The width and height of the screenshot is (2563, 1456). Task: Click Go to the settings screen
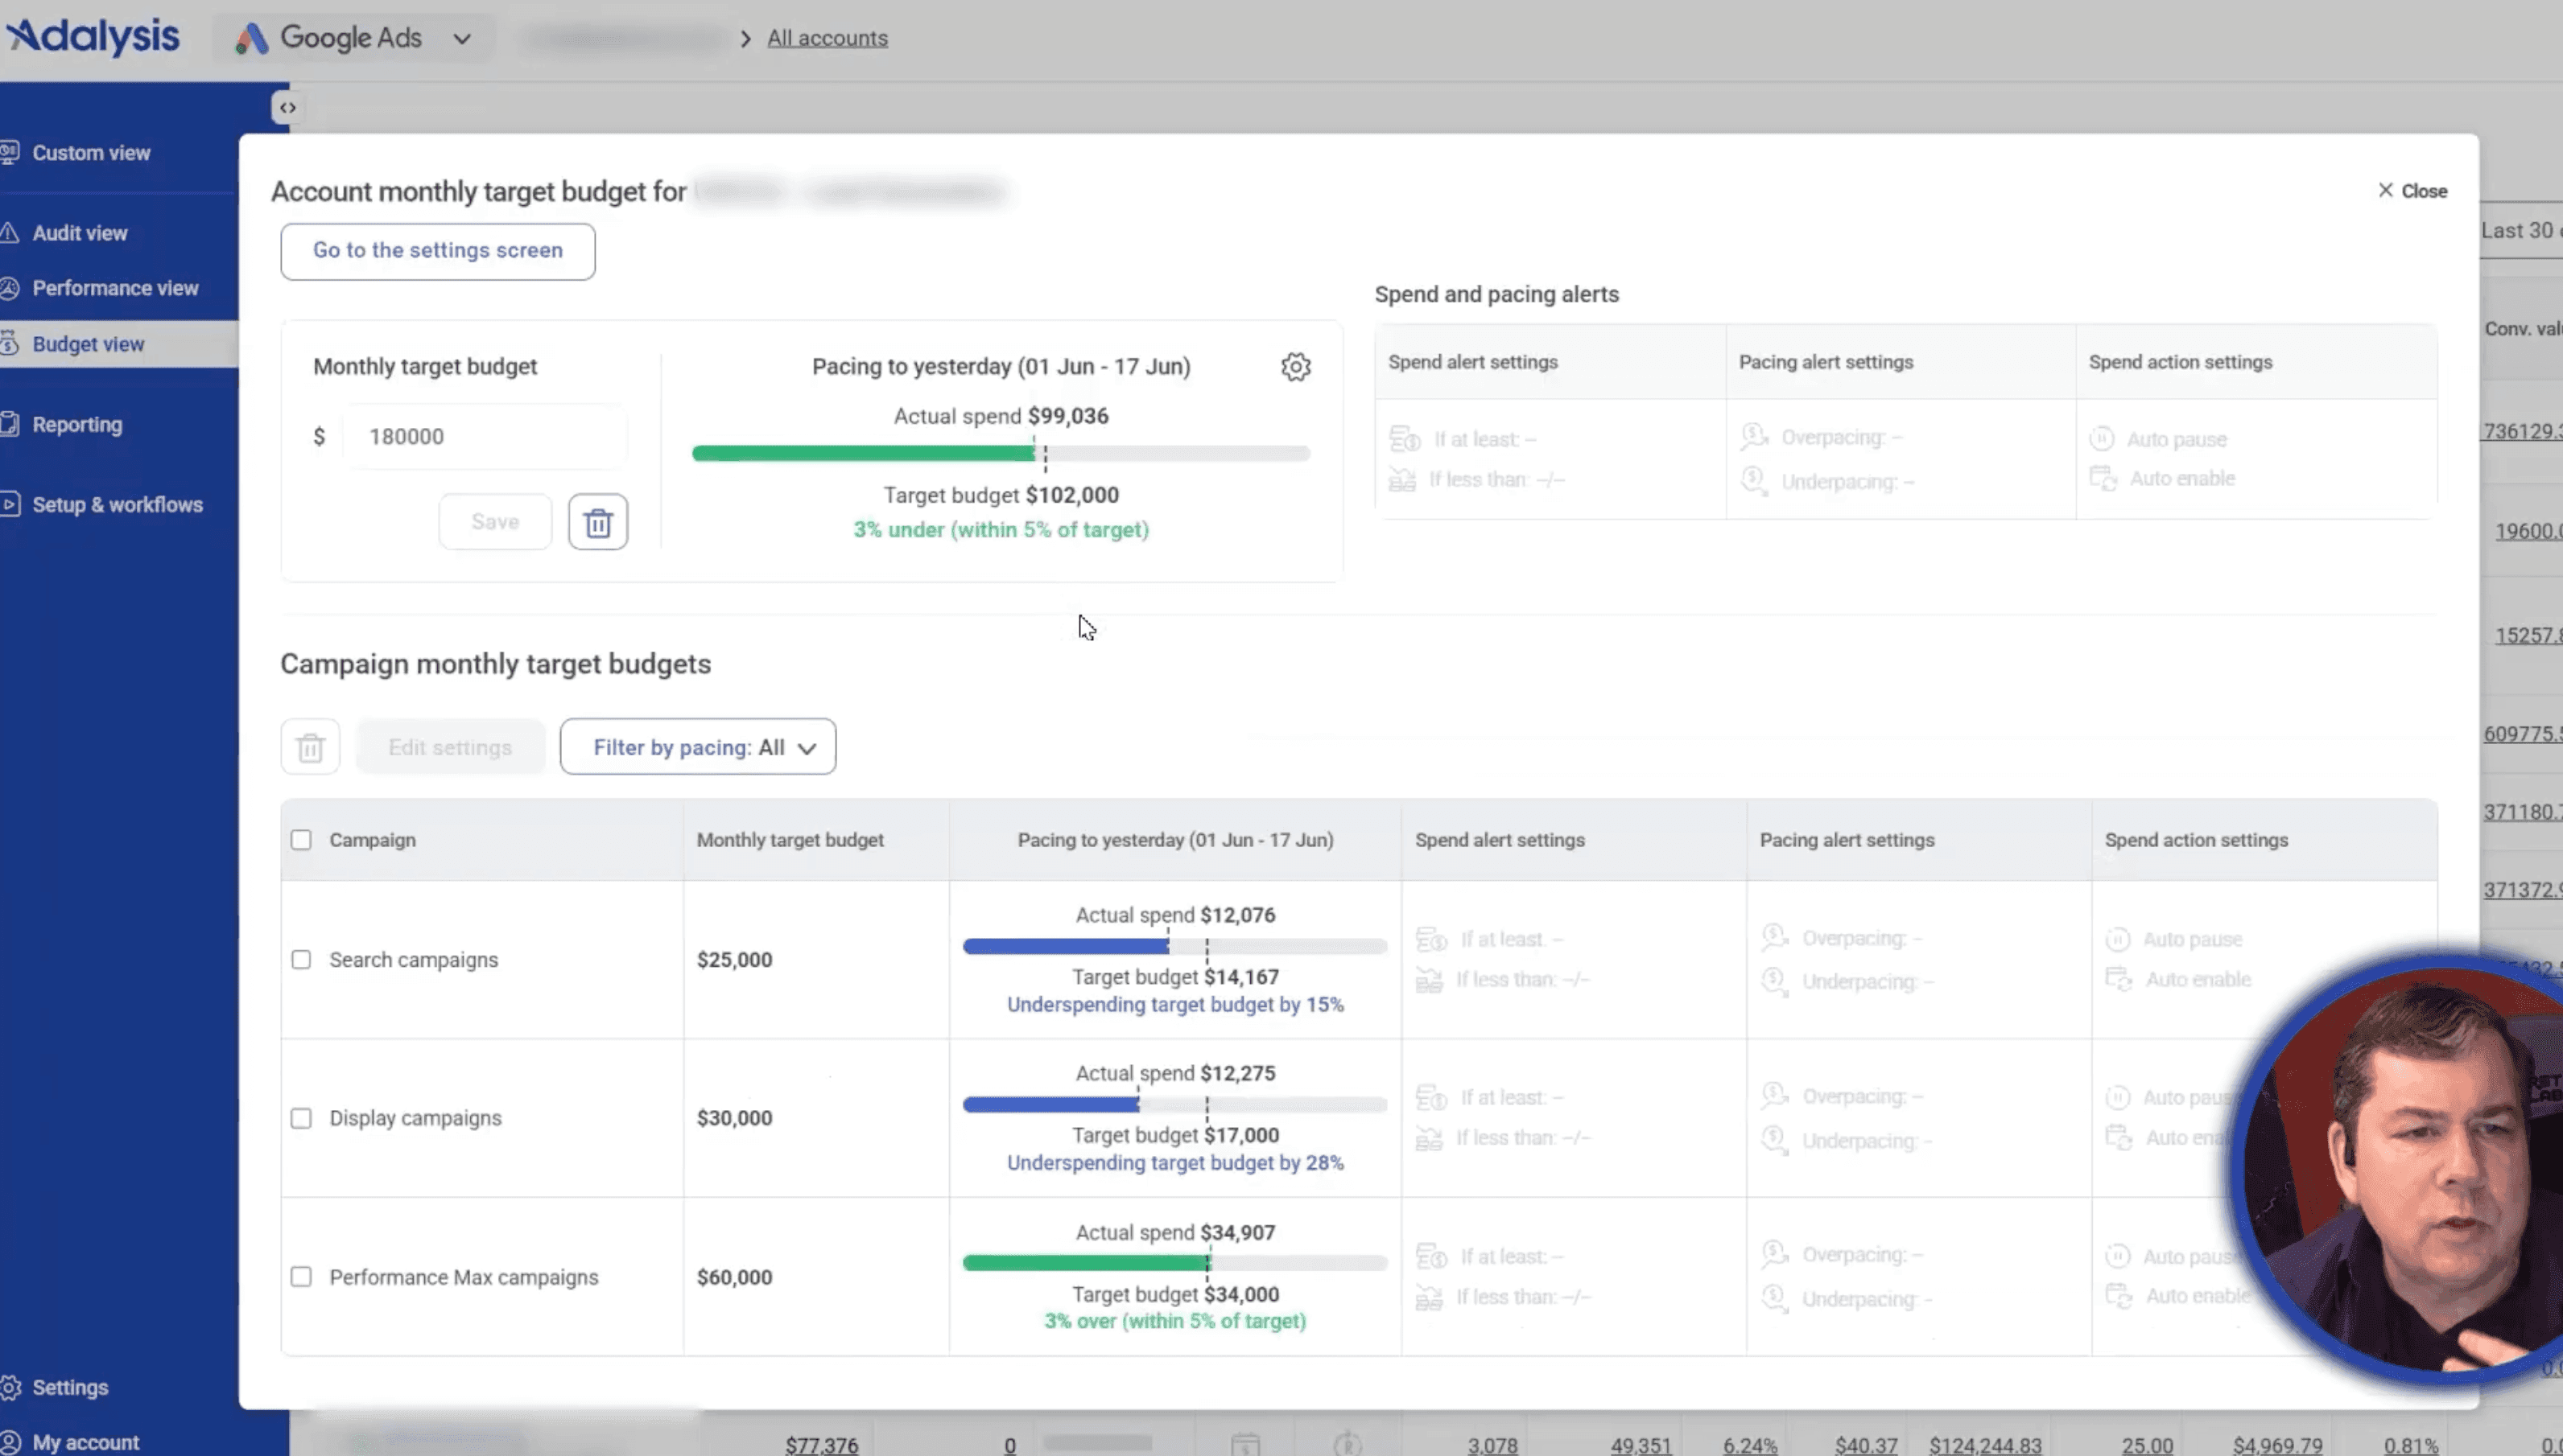[x=437, y=251]
